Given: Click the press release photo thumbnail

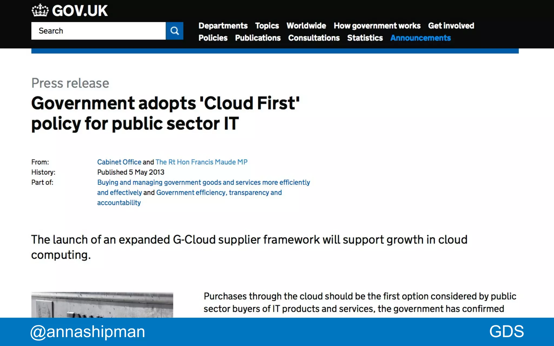Looking at the screenshot, I should tap(102, 305).
